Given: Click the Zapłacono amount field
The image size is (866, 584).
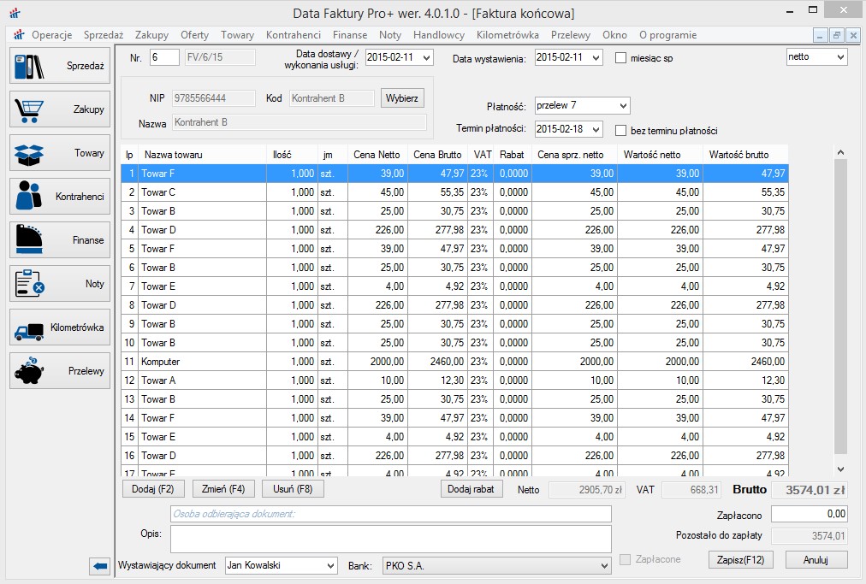Looking at the screenshot, I should click(x=809, y=514).
